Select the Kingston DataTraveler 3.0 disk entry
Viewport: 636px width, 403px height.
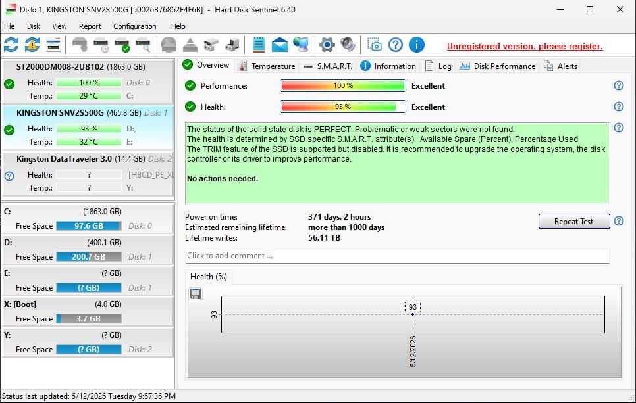point(88,174)
